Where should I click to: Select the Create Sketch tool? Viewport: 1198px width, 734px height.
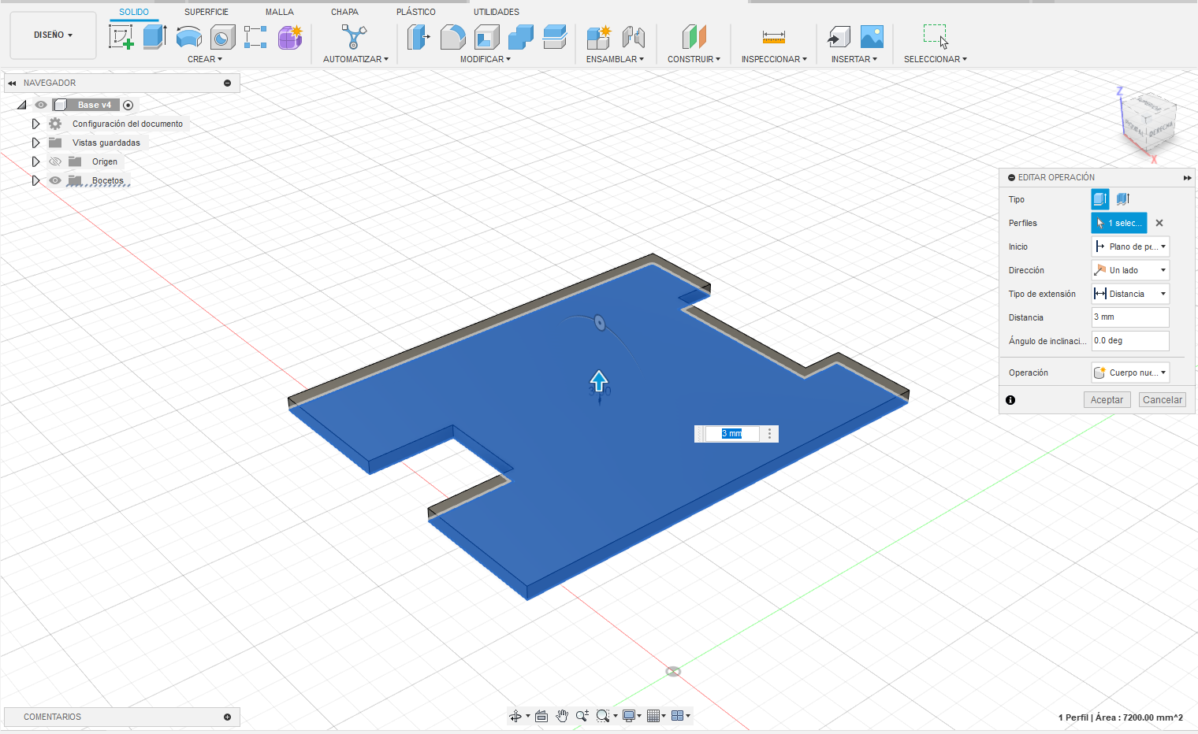click(121, 36)
